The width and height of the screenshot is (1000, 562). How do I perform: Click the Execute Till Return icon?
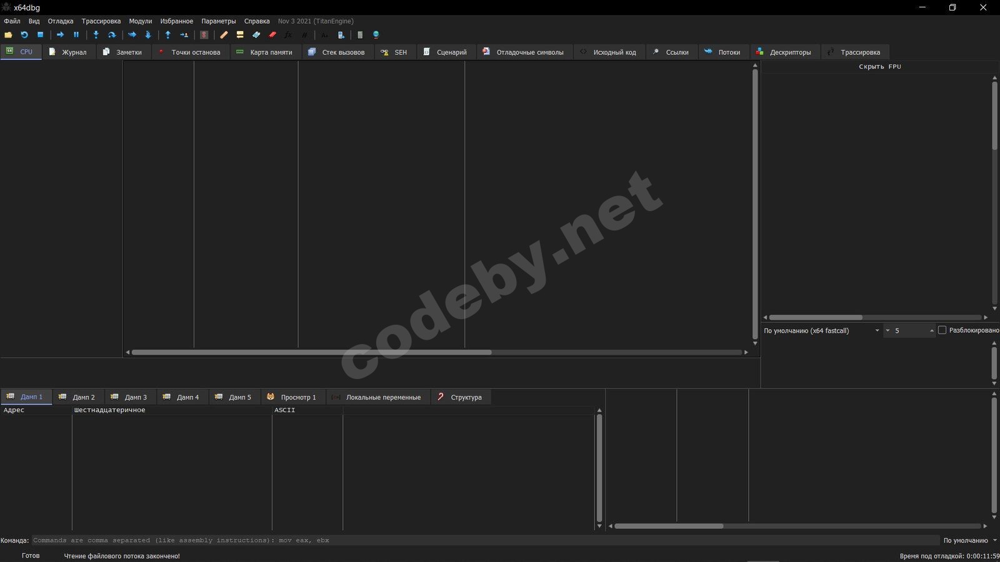[x=168, y=35]
